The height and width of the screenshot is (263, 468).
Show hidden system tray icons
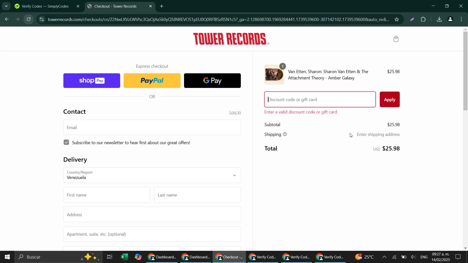(384, 257)
